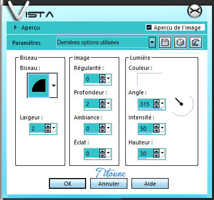Focus the Régularité value field
The height and width of the screenshot is (200, 214).
pyautogui.click(x=92, y=79)
